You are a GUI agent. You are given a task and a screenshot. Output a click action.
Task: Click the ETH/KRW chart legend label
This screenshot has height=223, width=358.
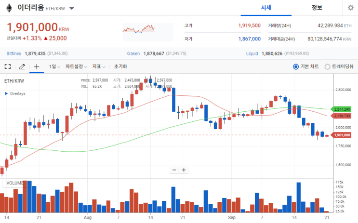pyautogui.click(x=14, y=81)
